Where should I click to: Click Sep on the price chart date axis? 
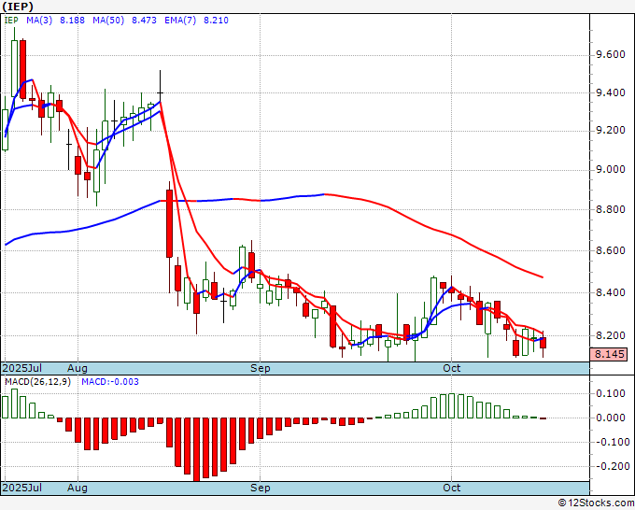coord(260,368)
